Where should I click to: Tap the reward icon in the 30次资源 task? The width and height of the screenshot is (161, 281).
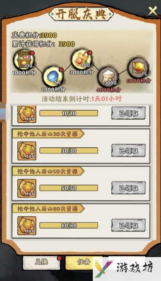pyautogui.click(x=27, y=151)
